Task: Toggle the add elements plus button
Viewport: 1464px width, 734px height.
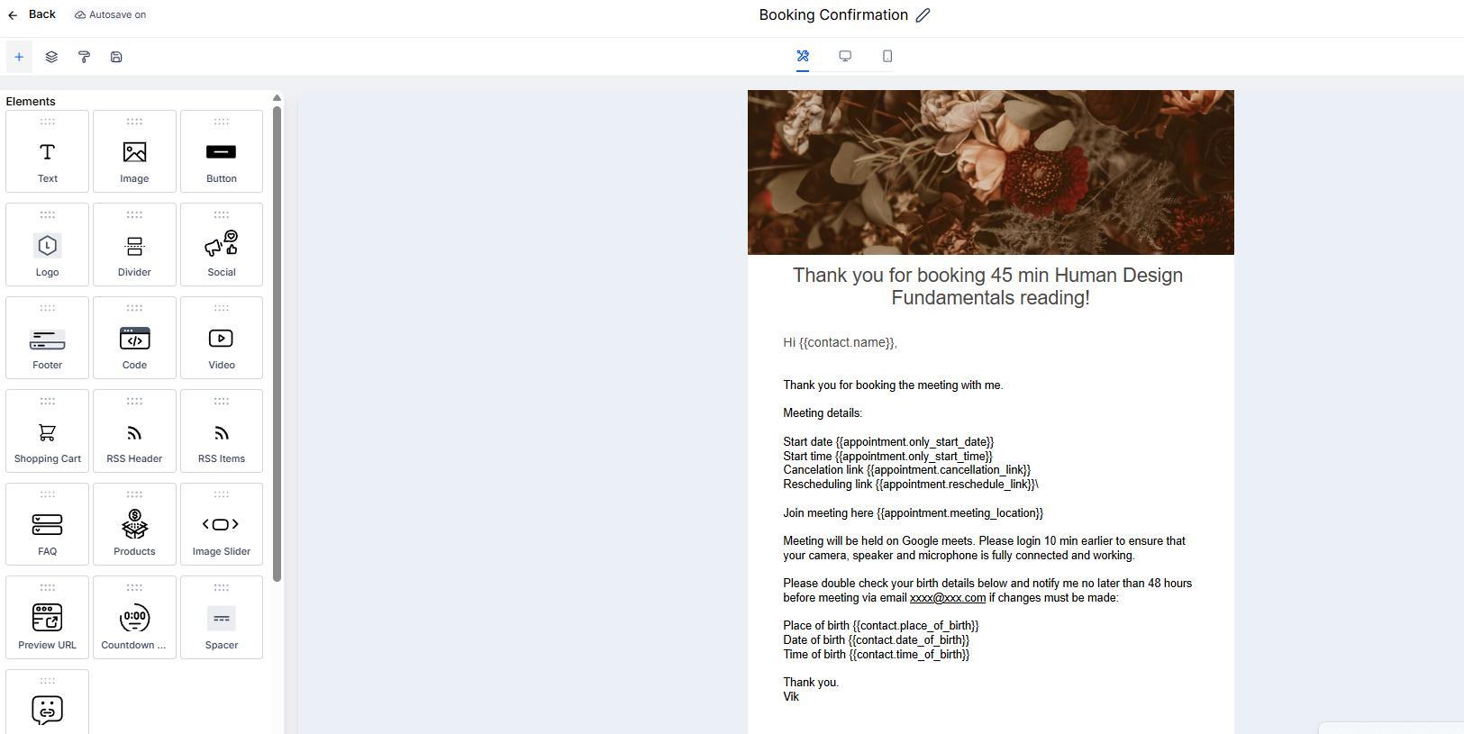Action: (19, 57)
